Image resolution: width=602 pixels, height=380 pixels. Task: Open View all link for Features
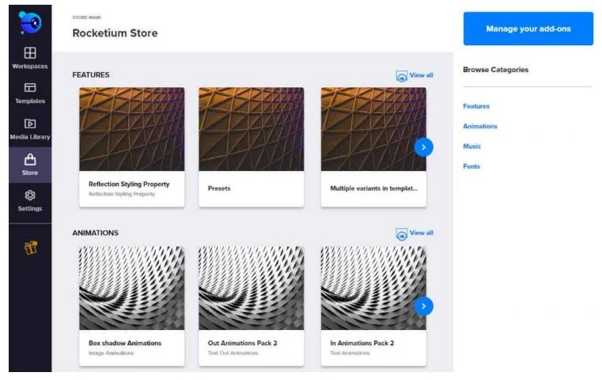(421, 75)
